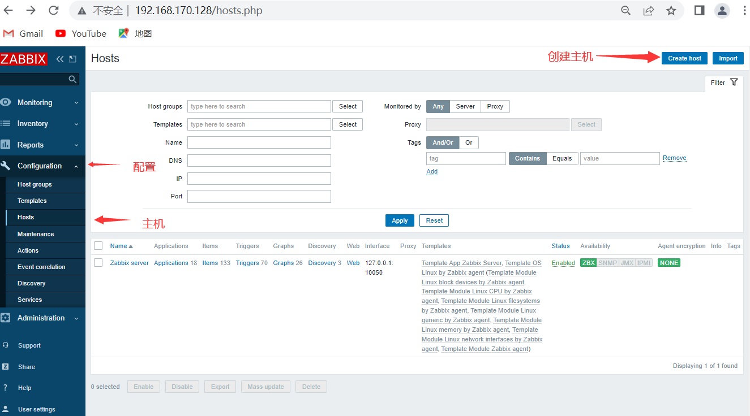Sort hosts by the Status column

click(560, 246)
